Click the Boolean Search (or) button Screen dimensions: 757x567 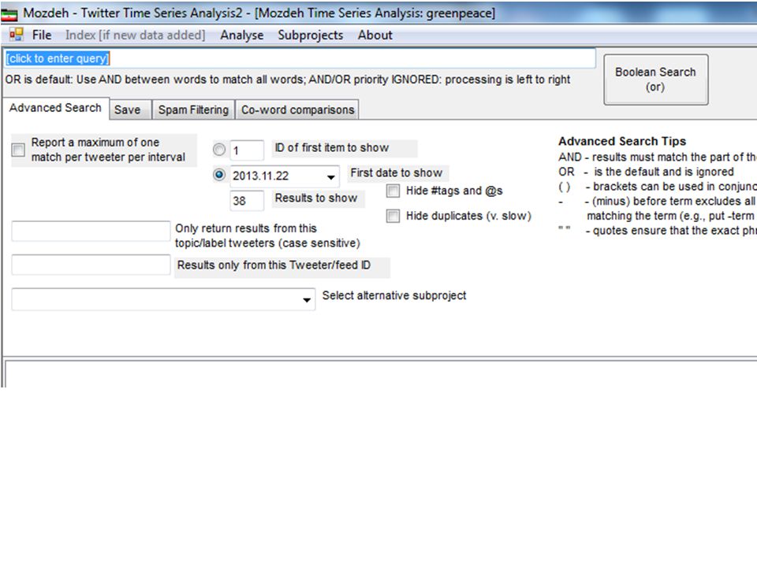coord(655,80)
